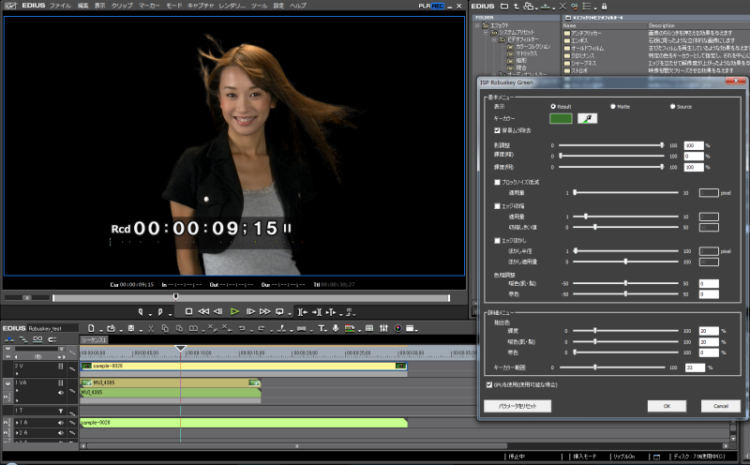Select the Source display radio button

pyautogui.click(x=672, y=106)
